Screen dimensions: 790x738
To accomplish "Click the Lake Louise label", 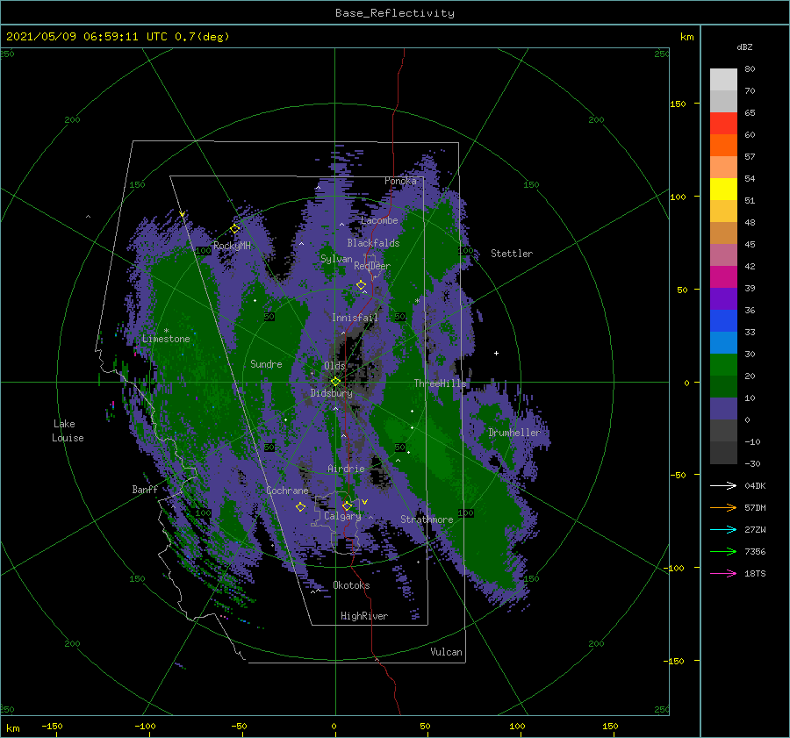I will point(68,431).
